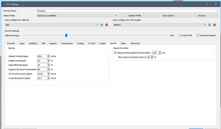Switch to the Cooling tab
This screenshot has width=221, height=129.
tap(80, 43)
